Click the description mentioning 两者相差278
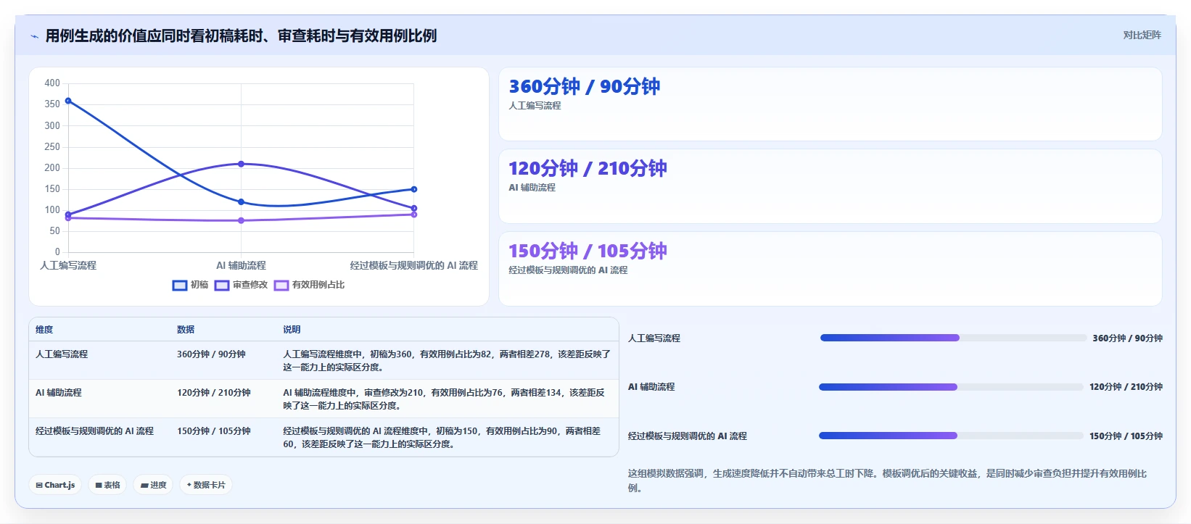 tap(447, 360)
